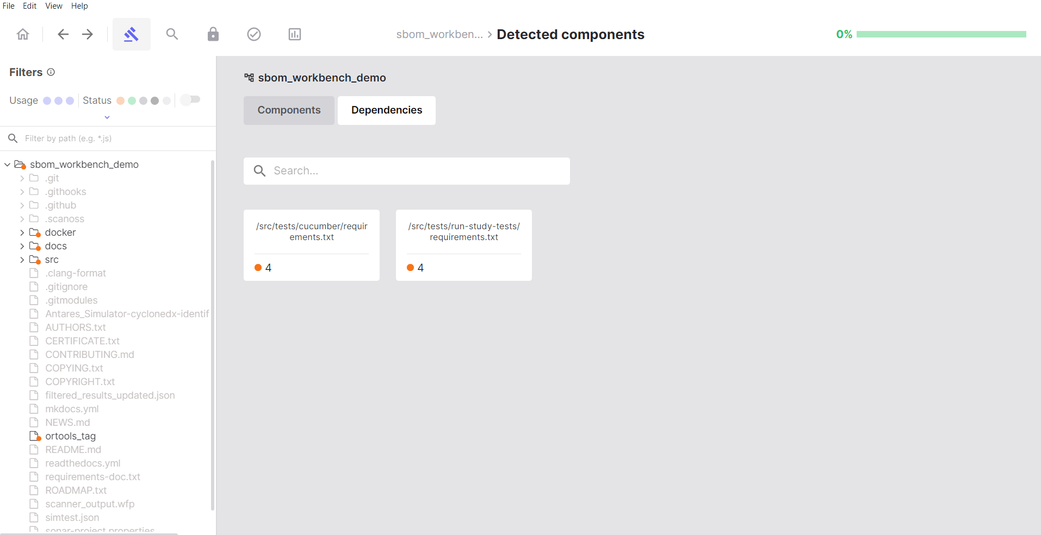Select .clang-format file in tree

click(76, 273)
